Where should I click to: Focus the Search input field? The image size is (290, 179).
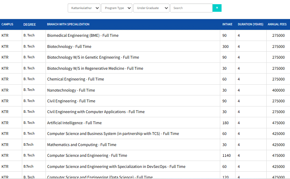coord(191,8)
